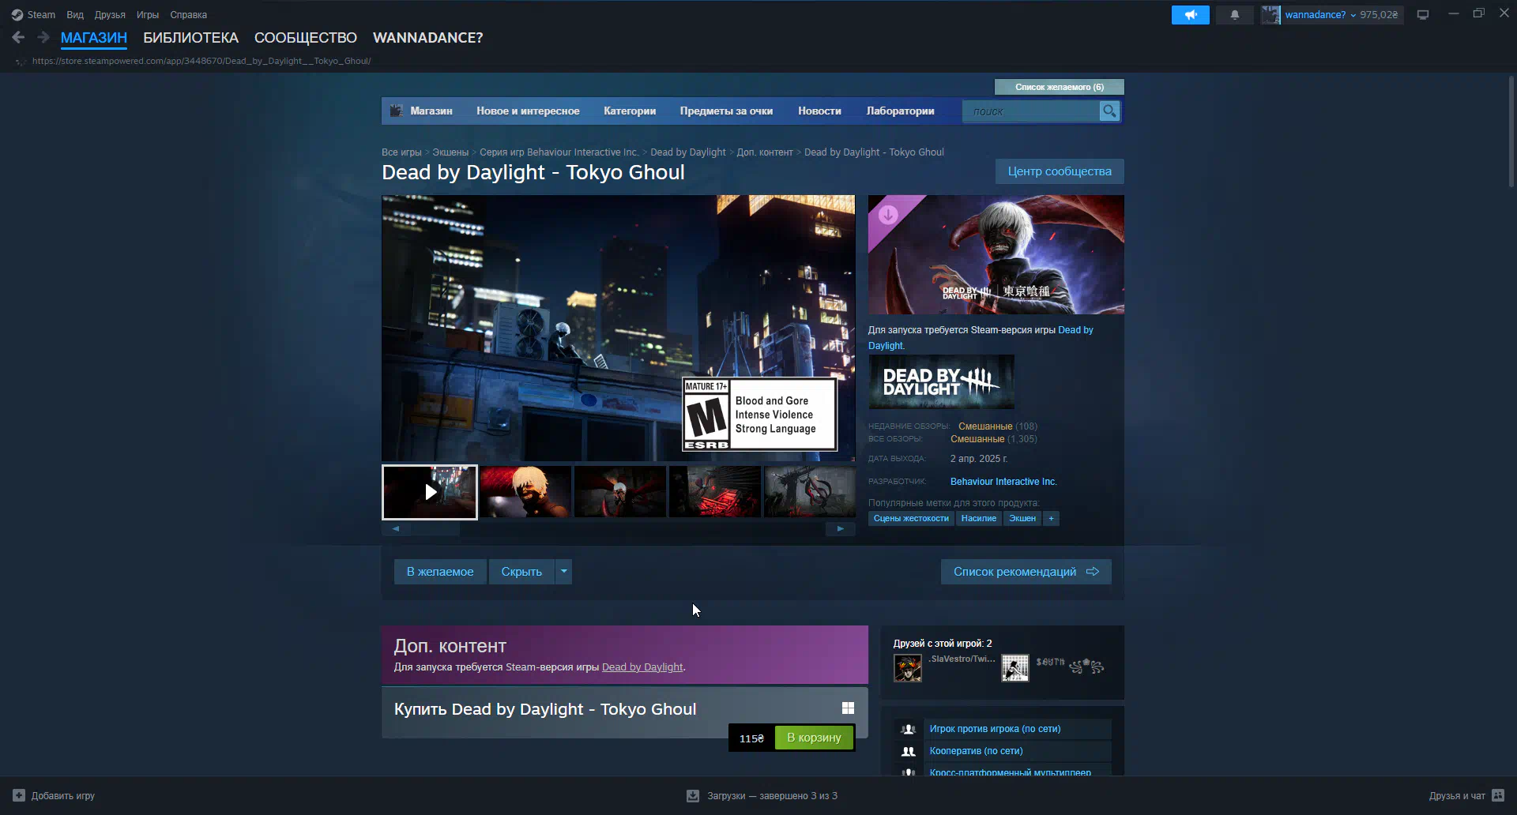Switch to the СООБЩЕСТВО tab
1517x815 pixels.
pyautogui.click(x=306, y=38)
